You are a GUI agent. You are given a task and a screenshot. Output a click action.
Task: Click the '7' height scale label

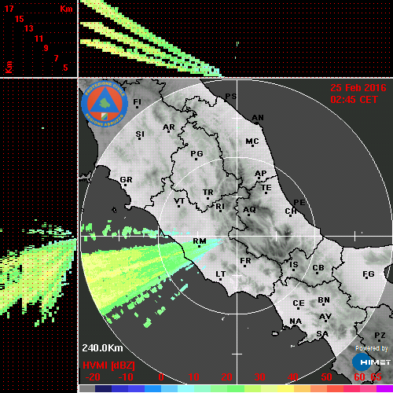[x=56, y=58]
